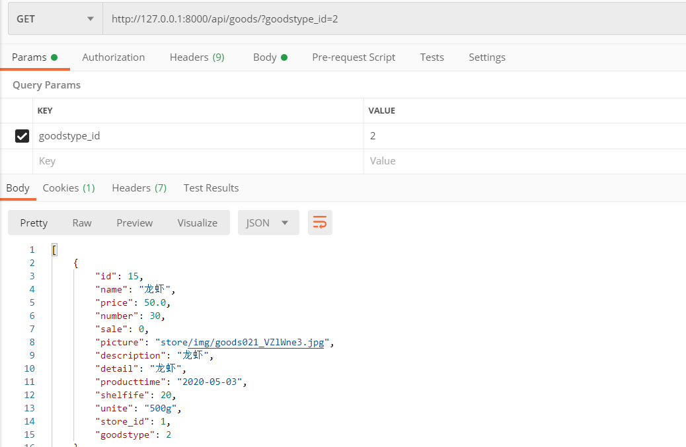Click the "price": 50.0 line
Image resolution: width=686 pixels, height=447 pixels.
tap(133, 302)
